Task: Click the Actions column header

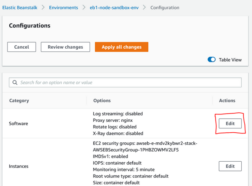Action: 227,101
